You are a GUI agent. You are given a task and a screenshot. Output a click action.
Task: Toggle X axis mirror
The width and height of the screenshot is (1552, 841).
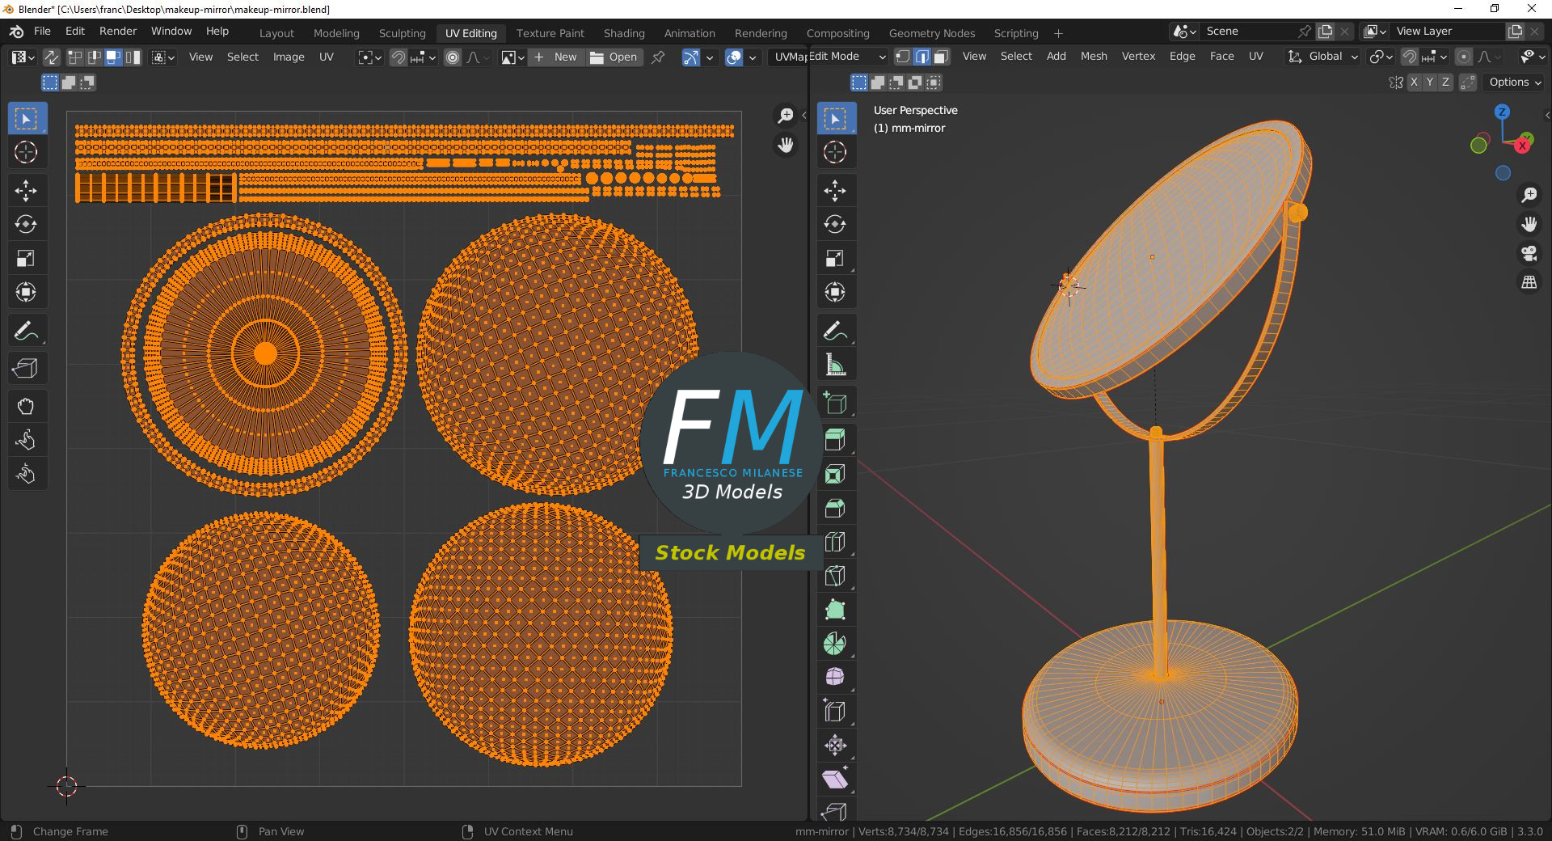[x=1414, y=82]
